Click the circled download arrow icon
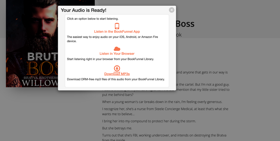The height and width of the screenshot is (141, 280). click(x=117, y=68)
